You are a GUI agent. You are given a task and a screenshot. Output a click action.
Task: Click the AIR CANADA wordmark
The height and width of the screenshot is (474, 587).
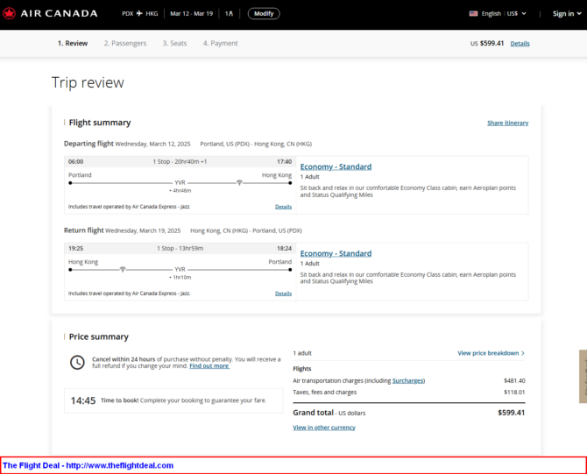pyautogui.click(x=60, y=13)
